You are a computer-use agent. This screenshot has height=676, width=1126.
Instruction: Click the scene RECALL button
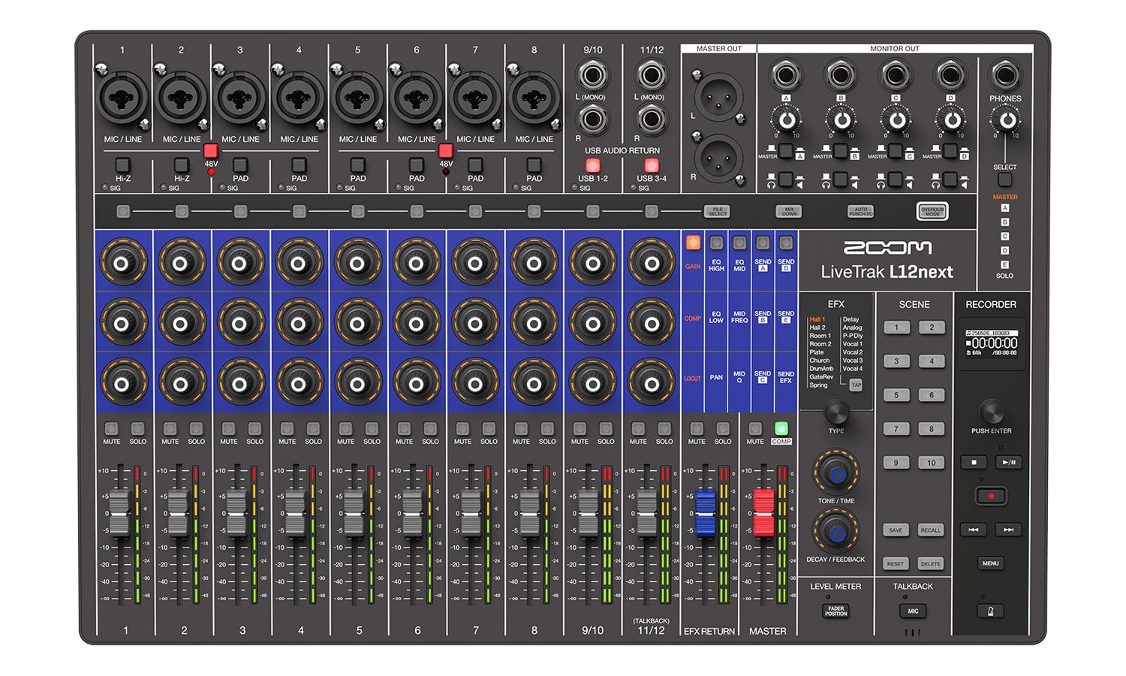click(x=931, y=530)
